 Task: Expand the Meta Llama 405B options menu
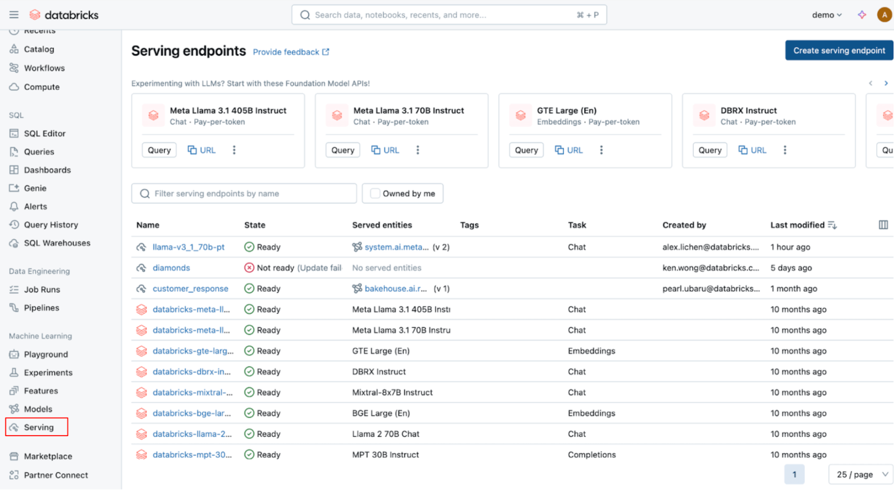[x=234, y=150]
